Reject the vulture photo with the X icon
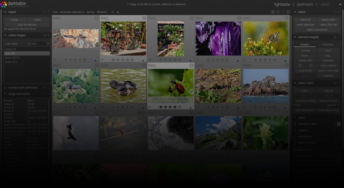This screenshot has height=188, width=344. tap(55, 60)
